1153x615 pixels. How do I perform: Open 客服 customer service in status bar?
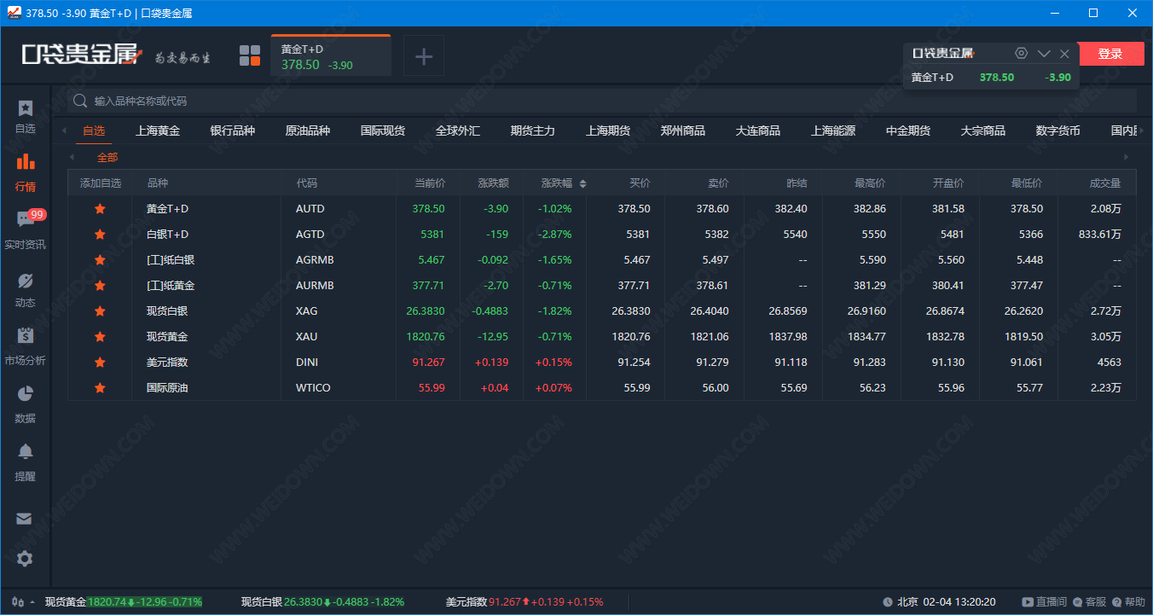1090,602
